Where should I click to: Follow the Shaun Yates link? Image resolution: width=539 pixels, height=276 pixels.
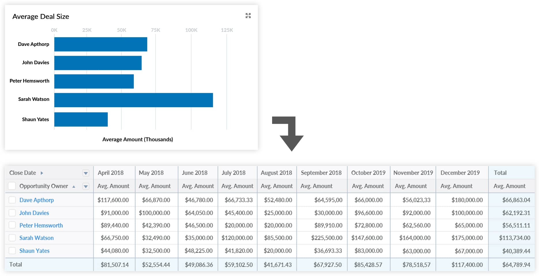(34, 251)
